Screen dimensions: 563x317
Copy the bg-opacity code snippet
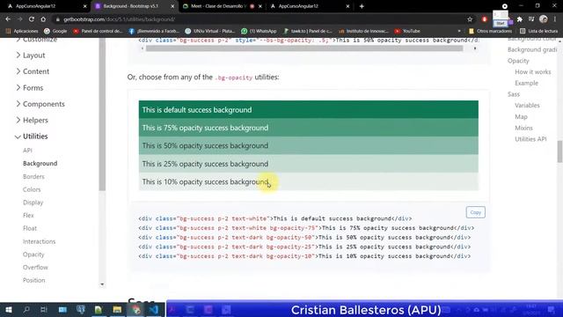[x=475, y=212]
